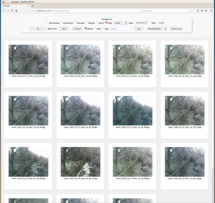The width and height of the screenshot is (215, 203).
Task: Click the Time field showing 14:48
Action: (162, 23)
